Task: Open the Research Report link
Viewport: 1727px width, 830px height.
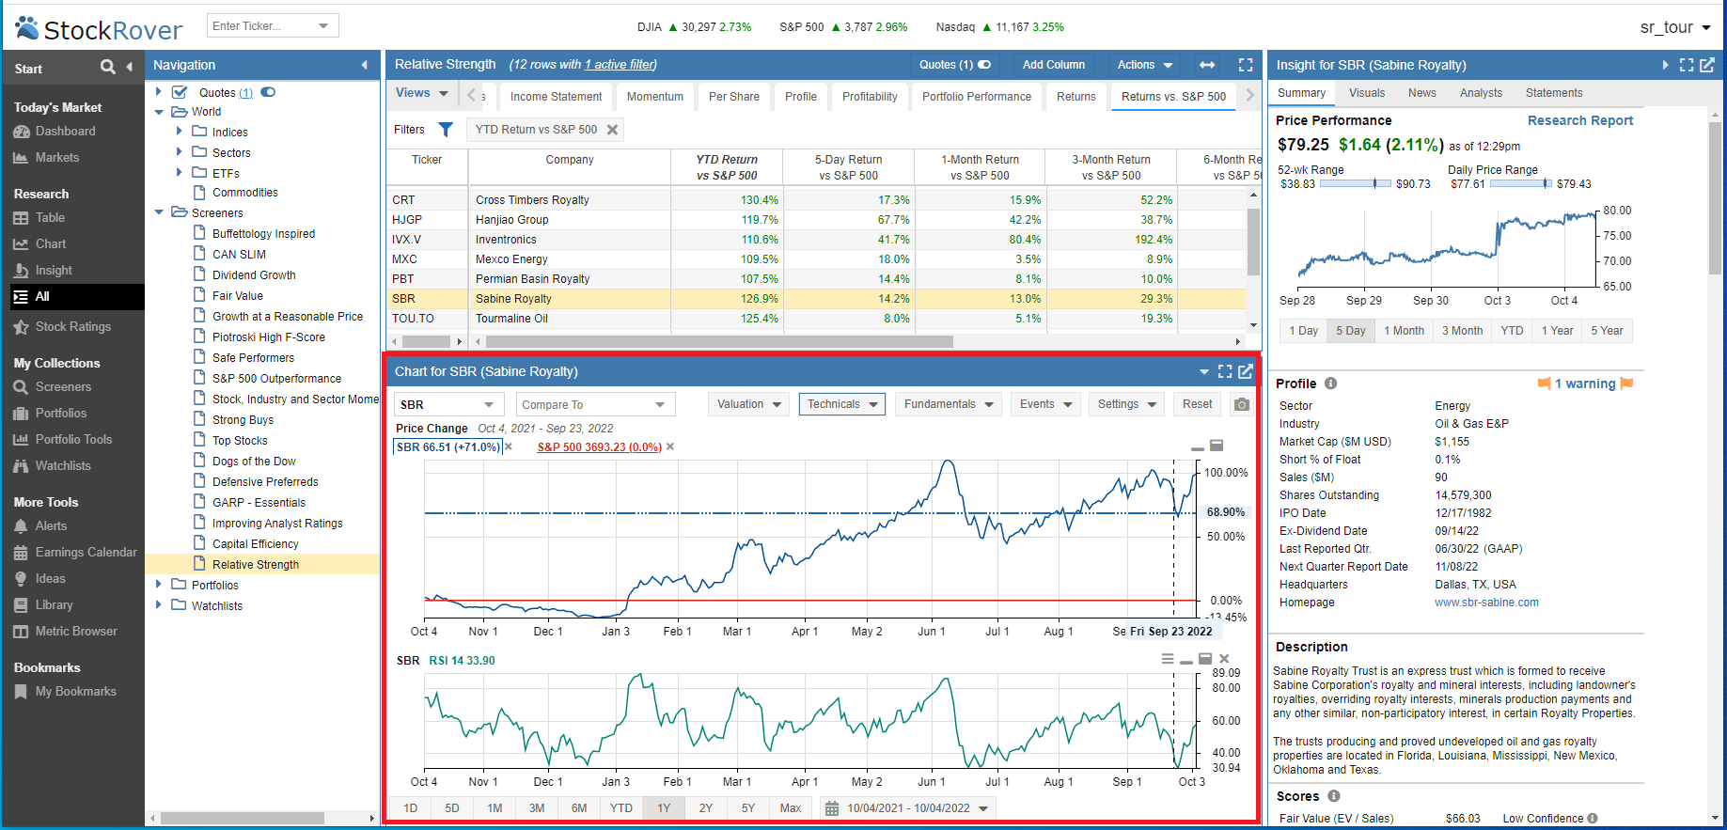Action: point(1580,120)
